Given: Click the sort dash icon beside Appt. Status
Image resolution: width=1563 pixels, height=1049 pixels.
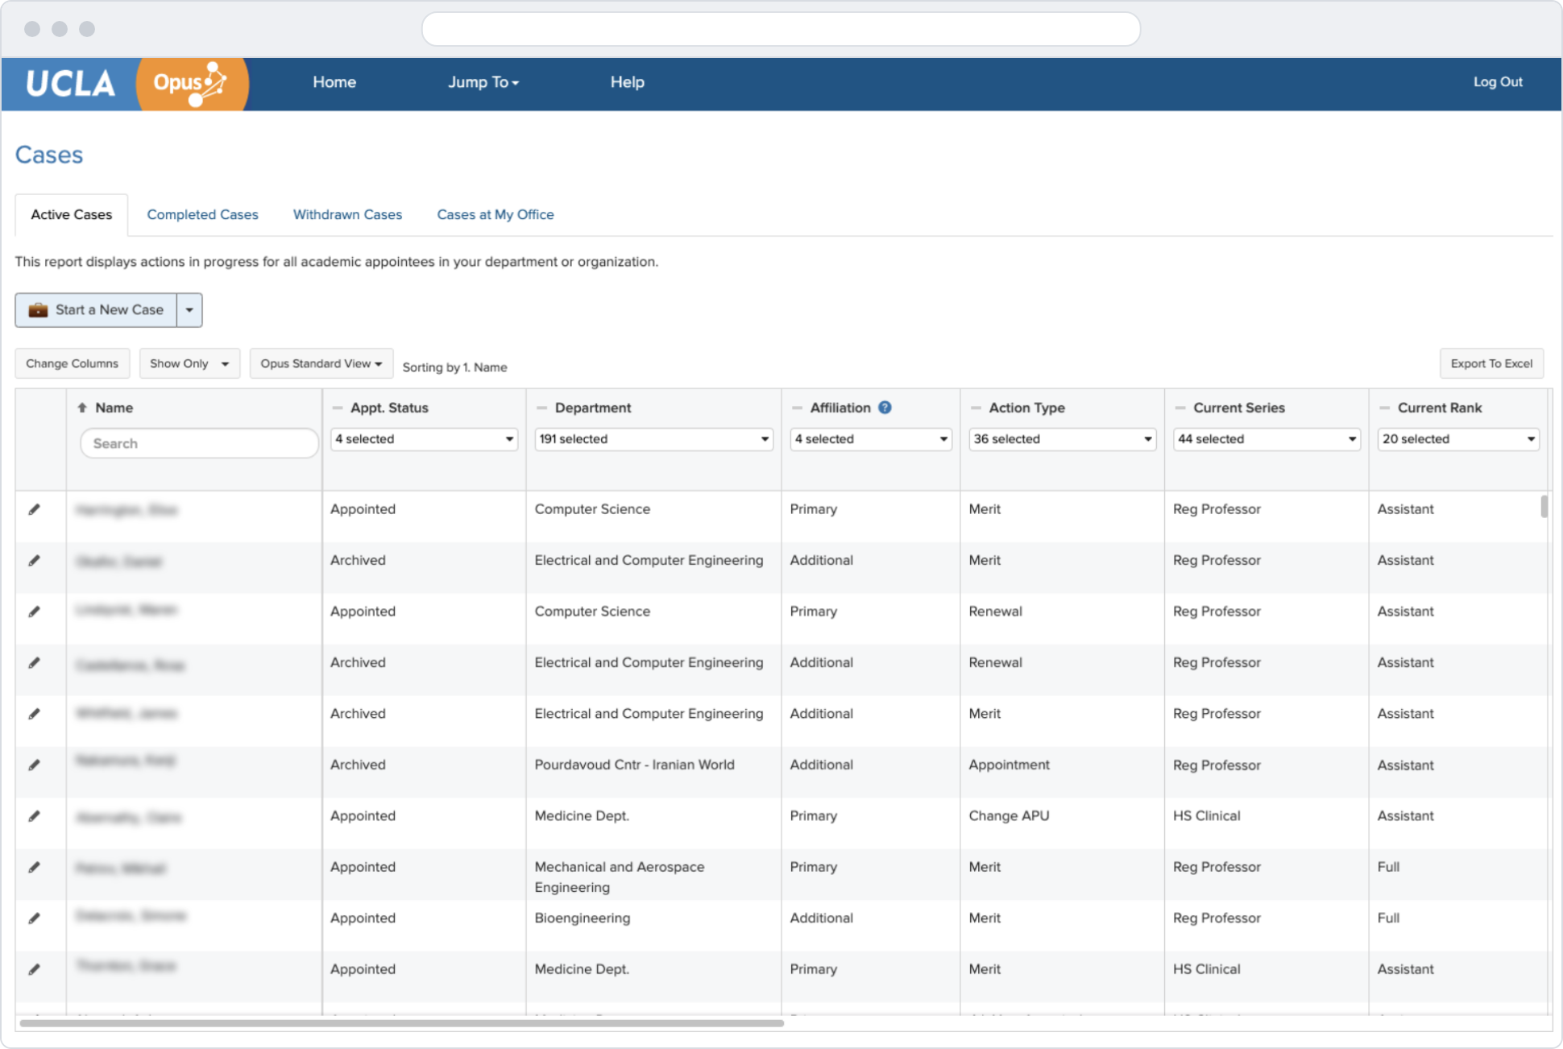Looking at the screenshot, I should click(338, 408).
